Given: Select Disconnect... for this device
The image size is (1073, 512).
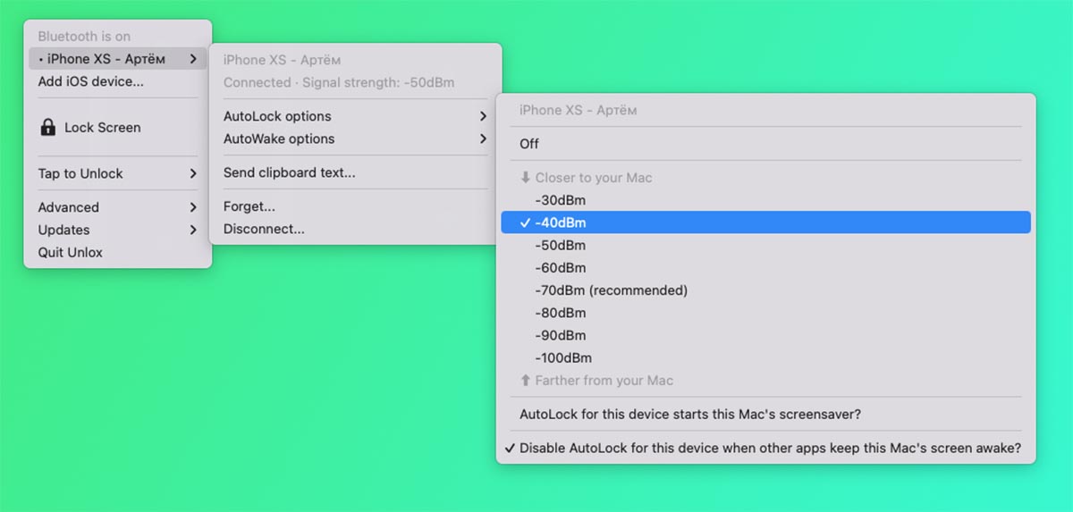Looking at the screenshot, I should [x=355, y=229].
